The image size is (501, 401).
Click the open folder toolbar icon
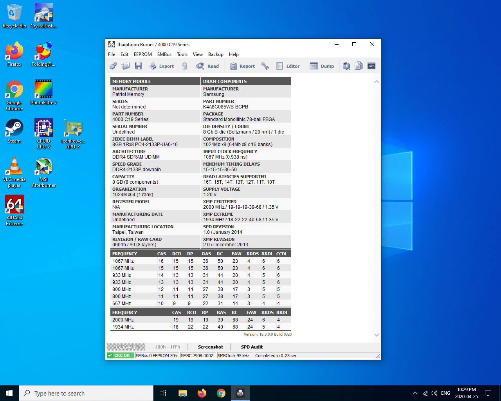126,66
